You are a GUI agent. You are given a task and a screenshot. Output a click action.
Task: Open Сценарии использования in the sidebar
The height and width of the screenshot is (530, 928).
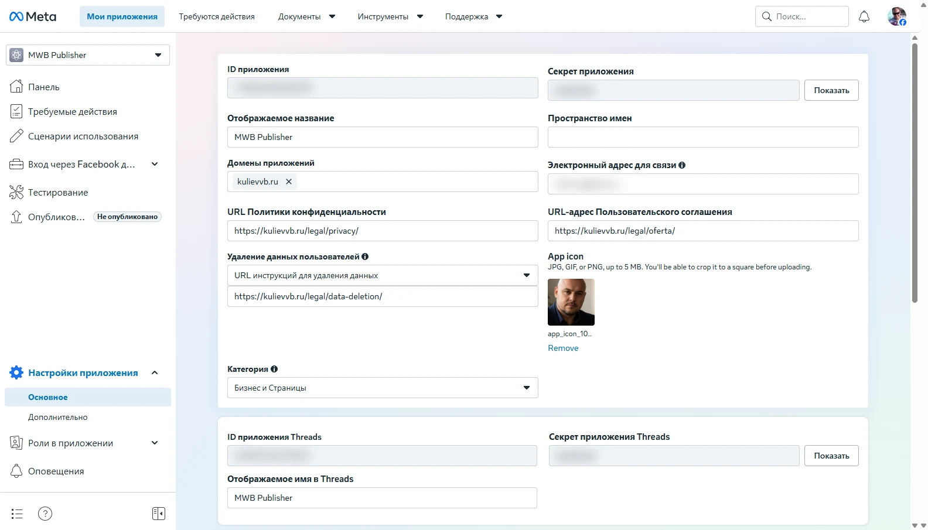pyautogui.click(x=83, y=136)
